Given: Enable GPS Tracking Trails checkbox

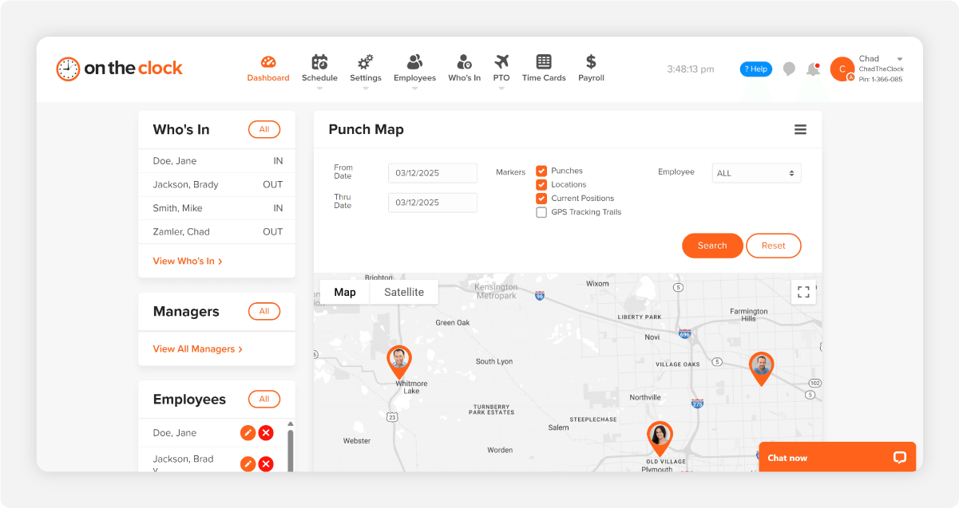Looking at the screenshot, I should tap(541, 212).
